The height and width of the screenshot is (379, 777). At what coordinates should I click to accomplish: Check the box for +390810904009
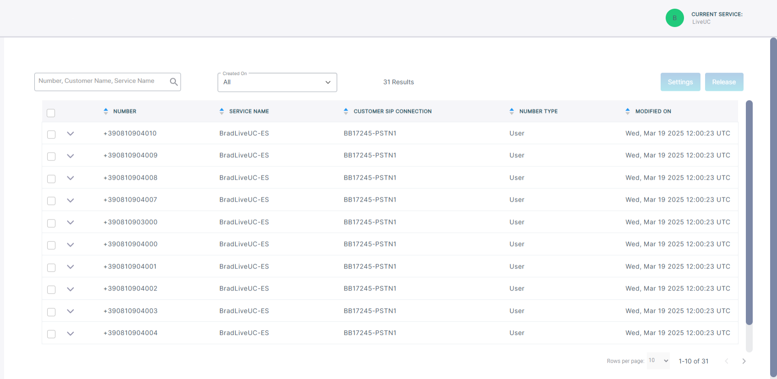click(x=51, y=156)
